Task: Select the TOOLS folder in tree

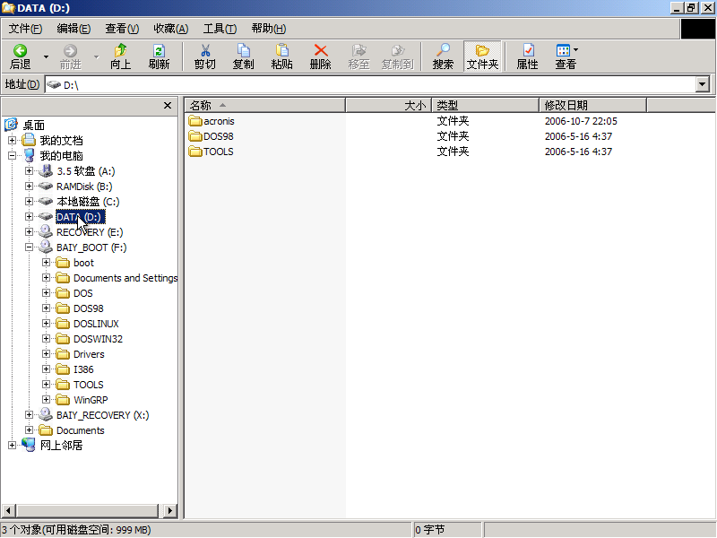Action: tap(88, 385)
